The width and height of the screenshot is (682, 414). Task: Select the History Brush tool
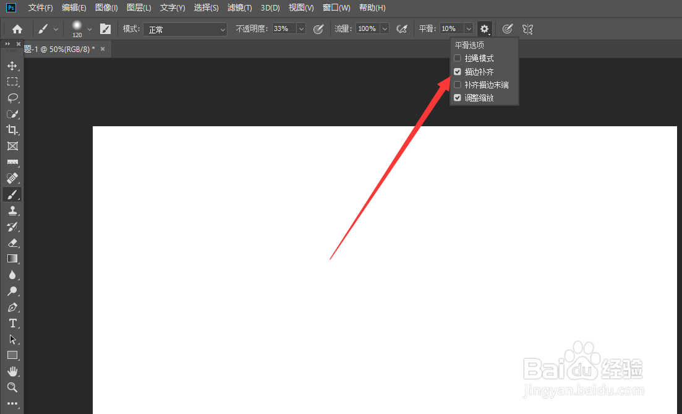point(12,227)
